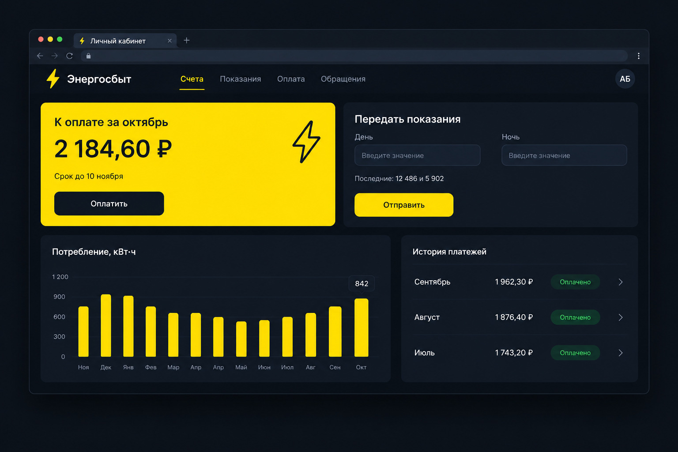Go back using the browser back arrow
Viewport: 678px width, 452px height.
pos(40,56)
